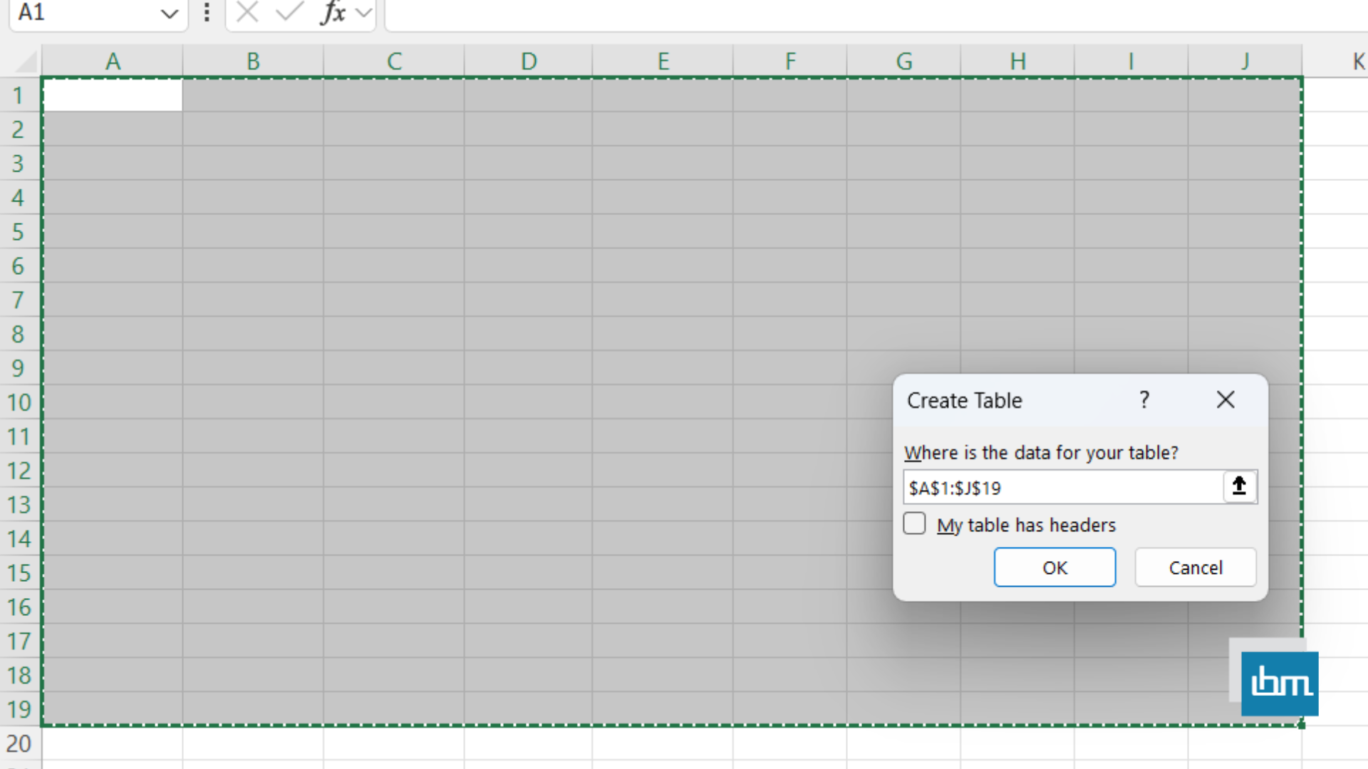Click the Enter checkmark icon near formula bar

pos(288,12)
